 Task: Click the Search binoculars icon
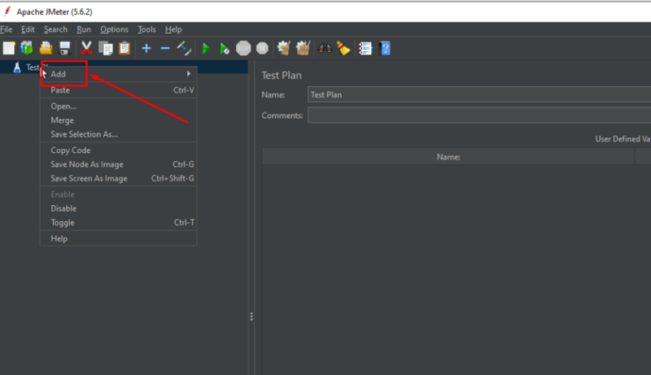coord(325,49)
